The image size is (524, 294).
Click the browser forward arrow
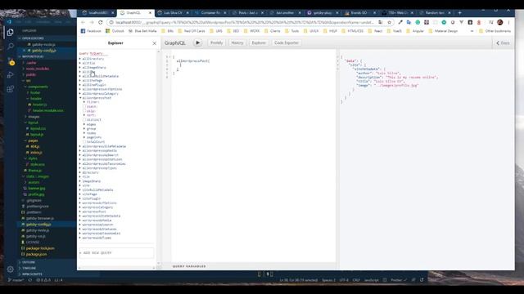92,22
